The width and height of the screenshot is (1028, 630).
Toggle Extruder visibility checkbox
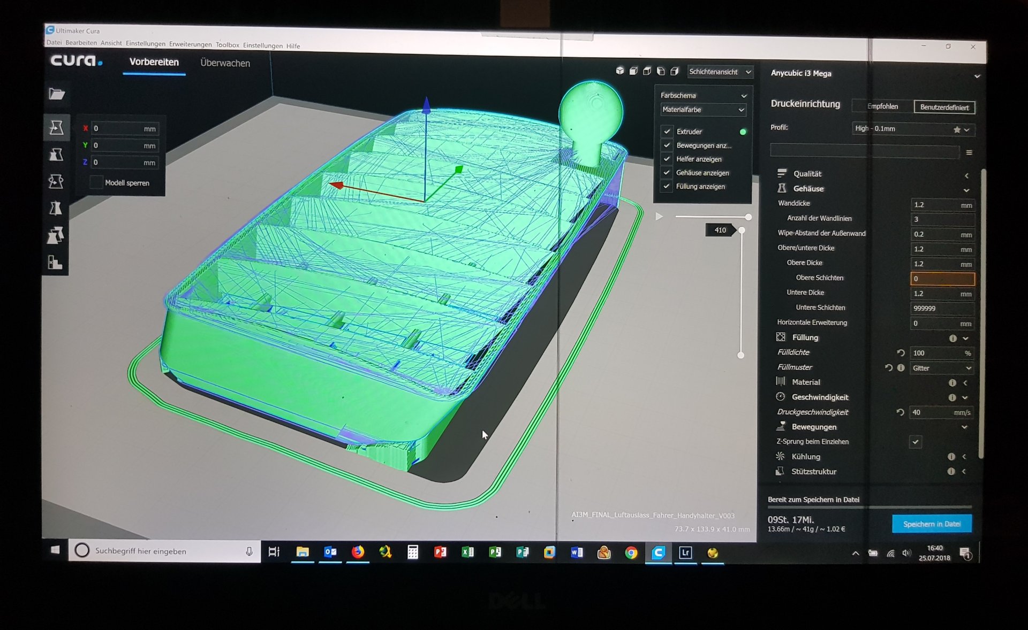click(x=667, y=131)
